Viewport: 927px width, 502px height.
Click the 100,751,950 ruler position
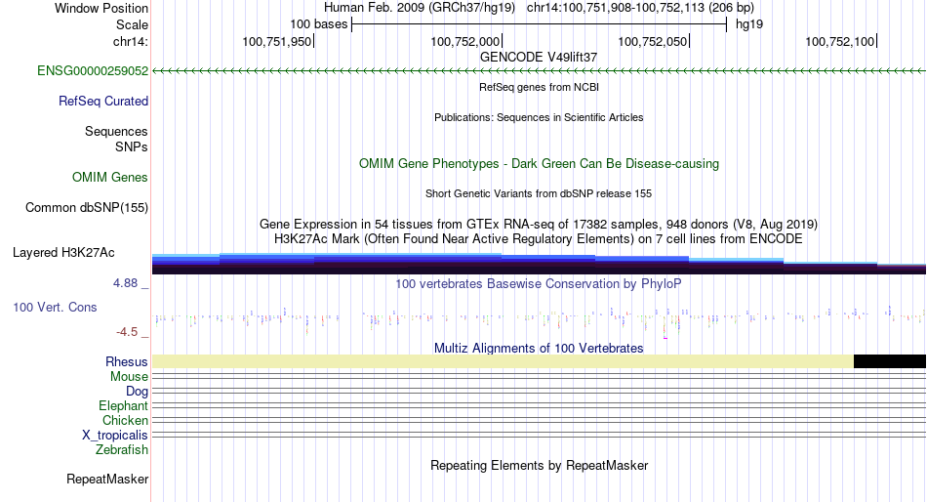[277, 41]
